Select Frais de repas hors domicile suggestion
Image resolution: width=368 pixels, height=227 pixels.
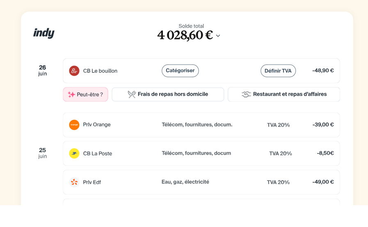coord(168,95)
